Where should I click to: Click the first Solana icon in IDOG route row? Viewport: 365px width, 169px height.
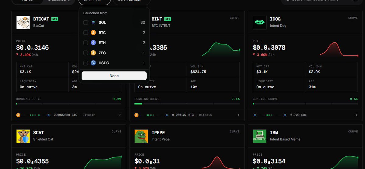pyautogui.click(x=255, y=115)
